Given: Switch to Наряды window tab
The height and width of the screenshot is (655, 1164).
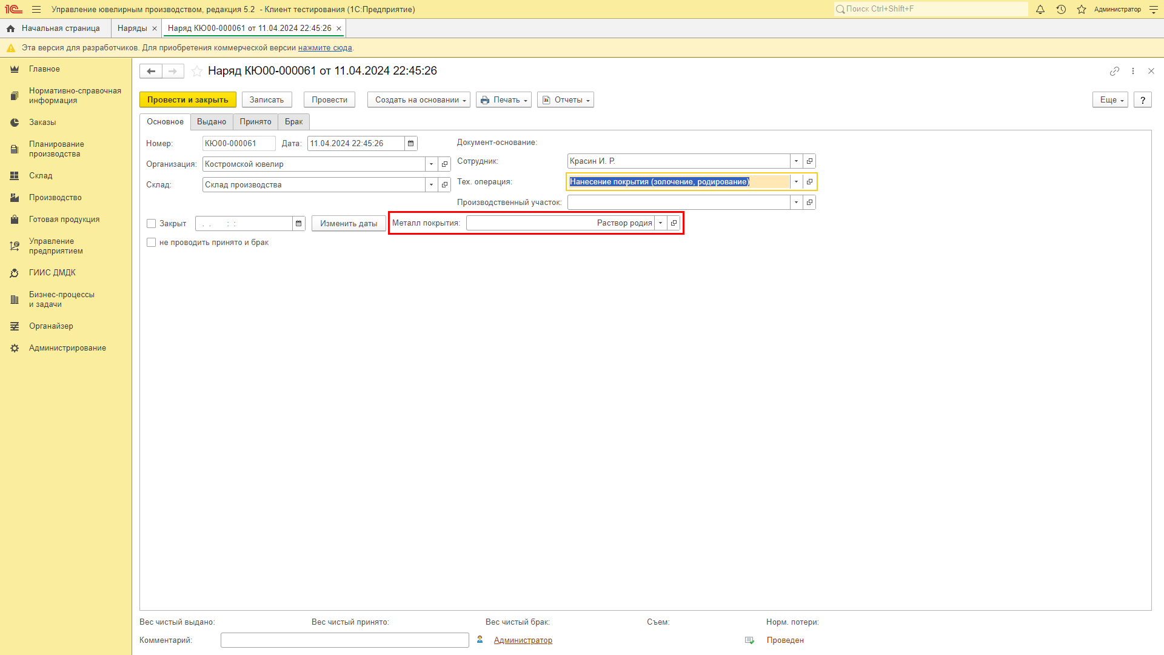Looking at the screenshot, I should point(132,29).
